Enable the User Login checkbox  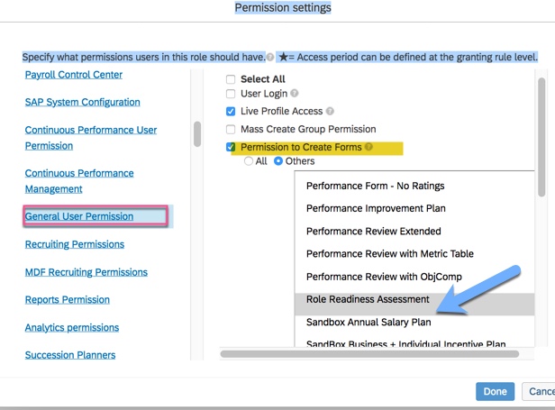[232, 94]
